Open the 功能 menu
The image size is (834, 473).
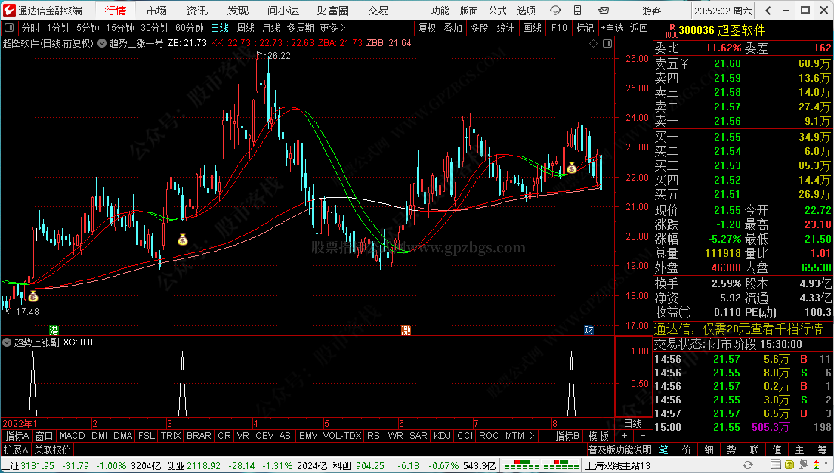point(440,11)
